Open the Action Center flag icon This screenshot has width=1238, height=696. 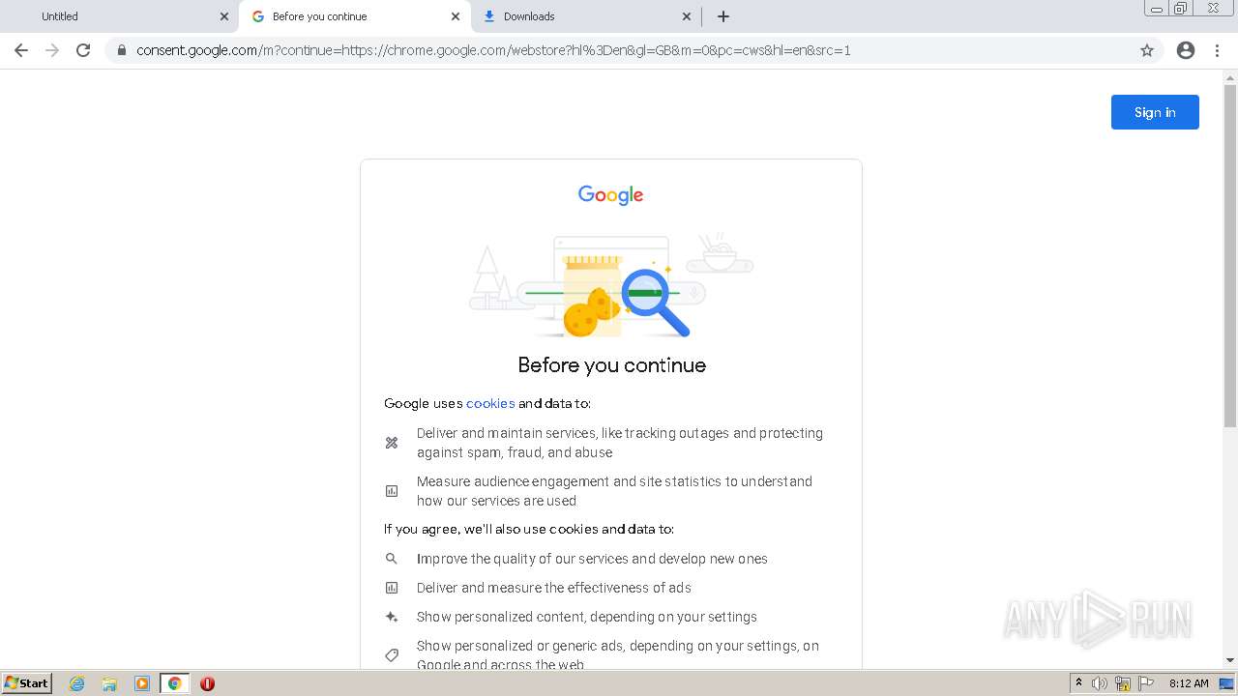coord(1145,683)
